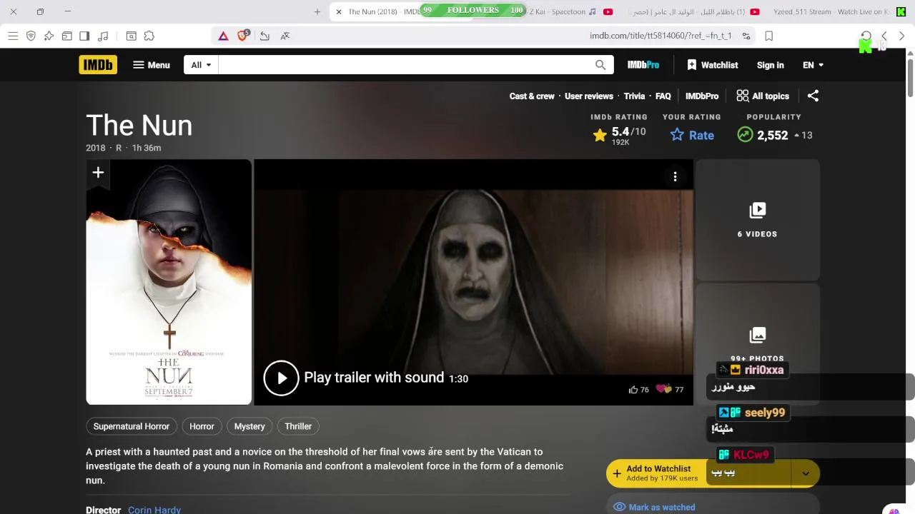The height and width of the screenshot is (514, 915).
Task: Click the imdb.com URL in address bar
Action: (661, 36)
